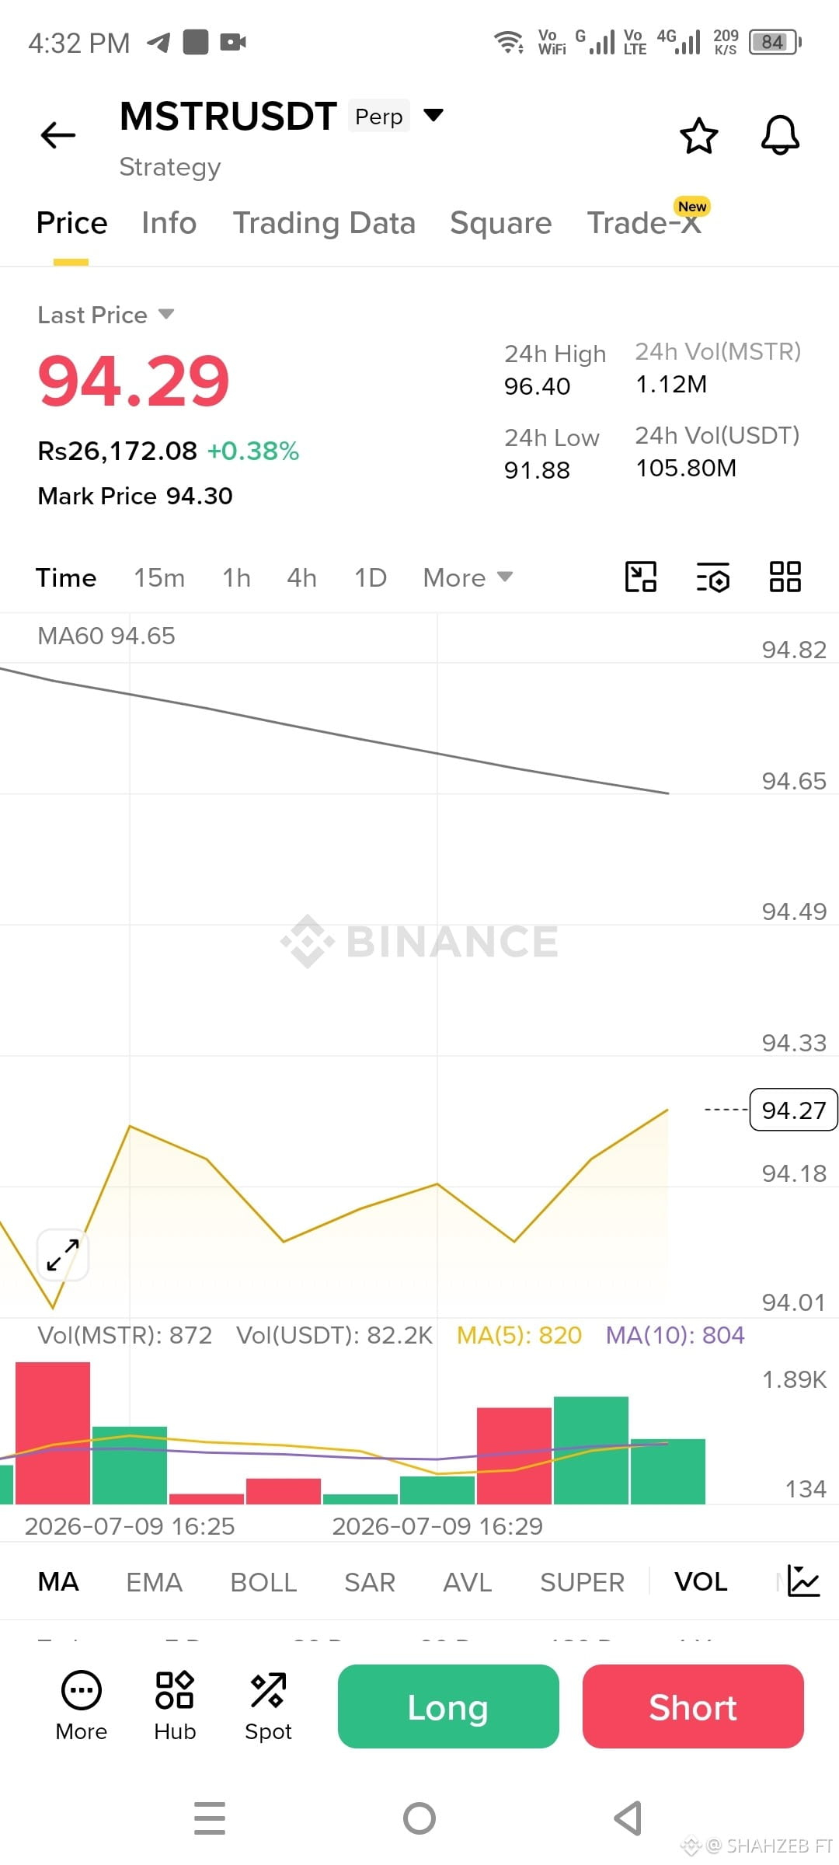Open the Spot trading icon
This screenshot has height=1865, width=839.
tap(268, 1705)
